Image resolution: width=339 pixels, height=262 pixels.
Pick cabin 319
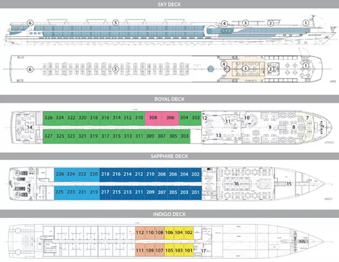[94, 136]
